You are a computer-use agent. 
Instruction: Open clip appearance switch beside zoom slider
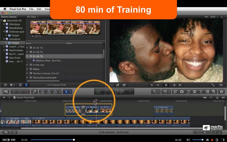coord(219,132)
